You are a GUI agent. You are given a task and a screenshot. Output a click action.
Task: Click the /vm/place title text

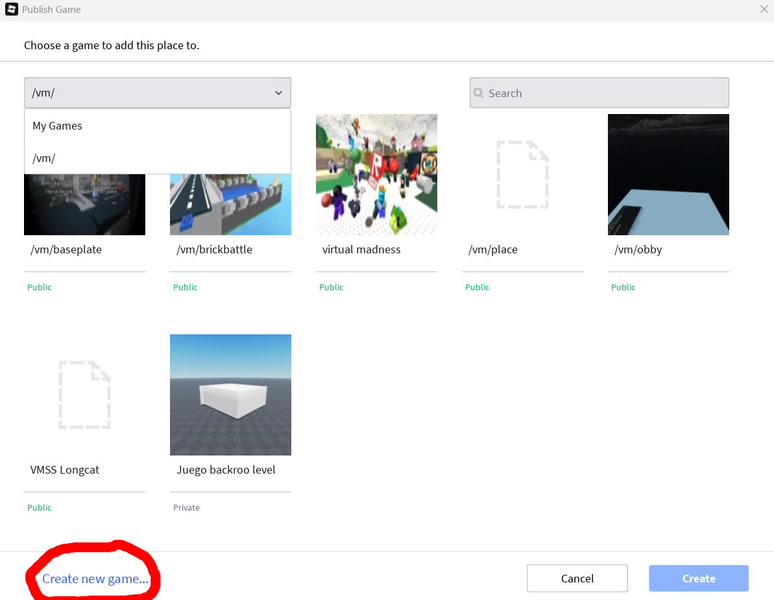click(492, 249)
